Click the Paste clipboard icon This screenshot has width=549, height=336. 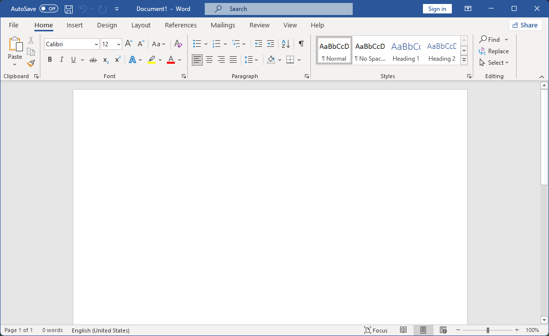click(x=15, y=44)
